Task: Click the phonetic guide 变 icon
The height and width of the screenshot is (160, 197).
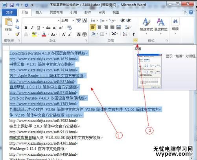Action: (79, 20)
